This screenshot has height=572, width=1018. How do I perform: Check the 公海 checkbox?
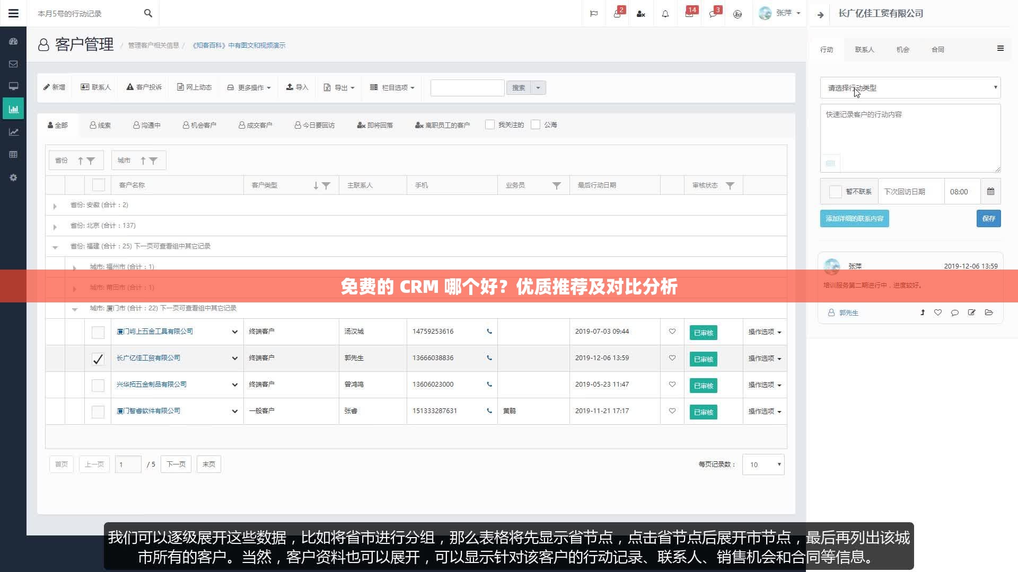coord(536,124)
